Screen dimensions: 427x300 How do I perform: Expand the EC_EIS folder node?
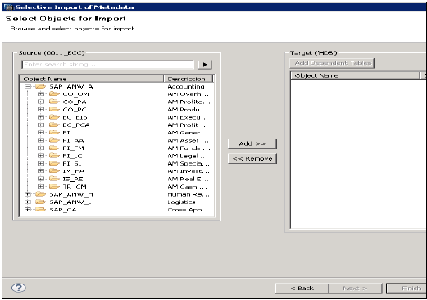[41, 117]
